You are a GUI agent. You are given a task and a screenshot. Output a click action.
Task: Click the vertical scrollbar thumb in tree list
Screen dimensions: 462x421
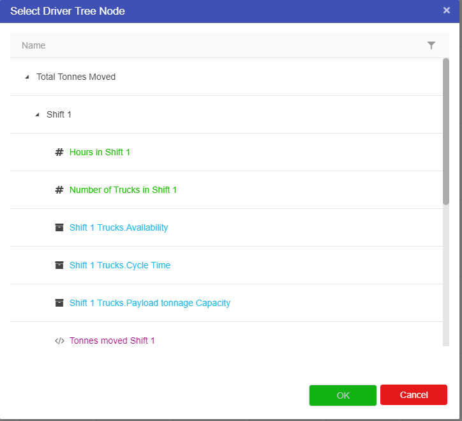pos(446,131)
